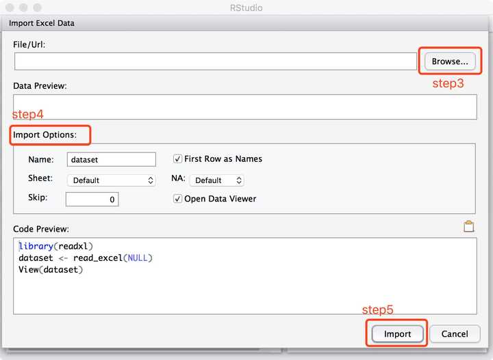The width and height of the screenshot is (493, 360).
Task: Cancel the Import Excel Data dialog
Action: point(455,334)
